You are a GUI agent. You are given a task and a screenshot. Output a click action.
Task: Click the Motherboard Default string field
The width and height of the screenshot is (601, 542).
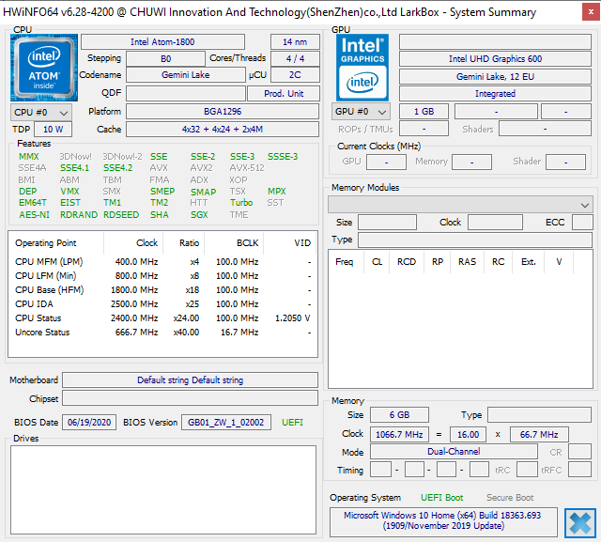(x=190, y=379)
